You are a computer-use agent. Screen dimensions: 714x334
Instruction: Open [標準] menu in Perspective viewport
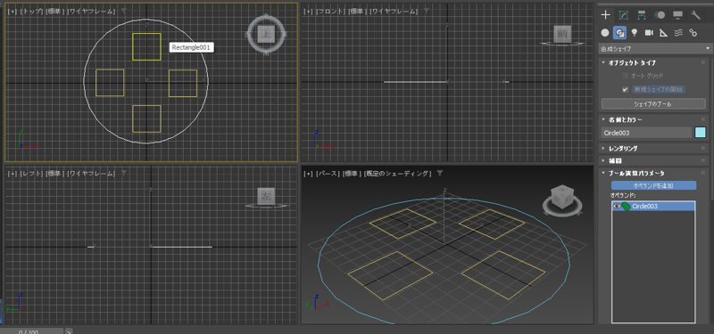coord(352,174)
